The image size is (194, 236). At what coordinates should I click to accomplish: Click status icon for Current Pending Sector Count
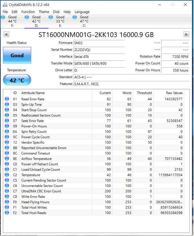pos(7,180)
